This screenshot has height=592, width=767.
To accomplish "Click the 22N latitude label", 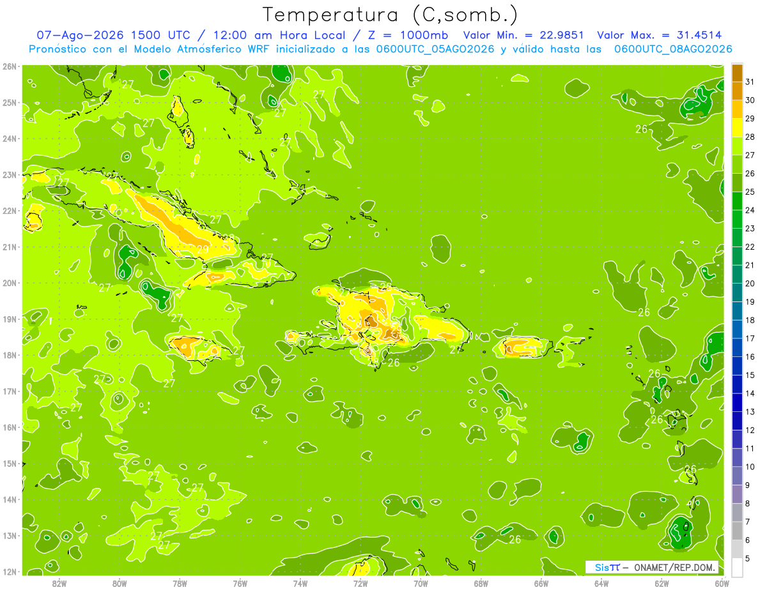I will coord(10,211).
